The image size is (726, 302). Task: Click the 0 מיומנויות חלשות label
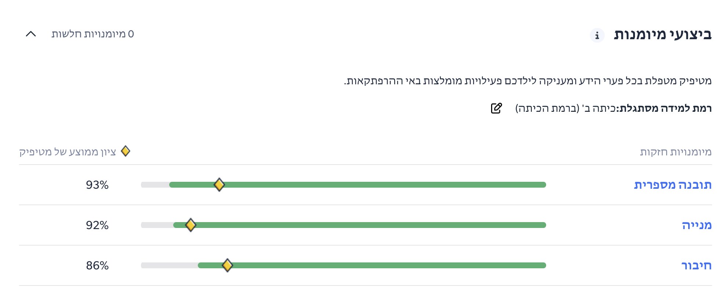[92, 34]
